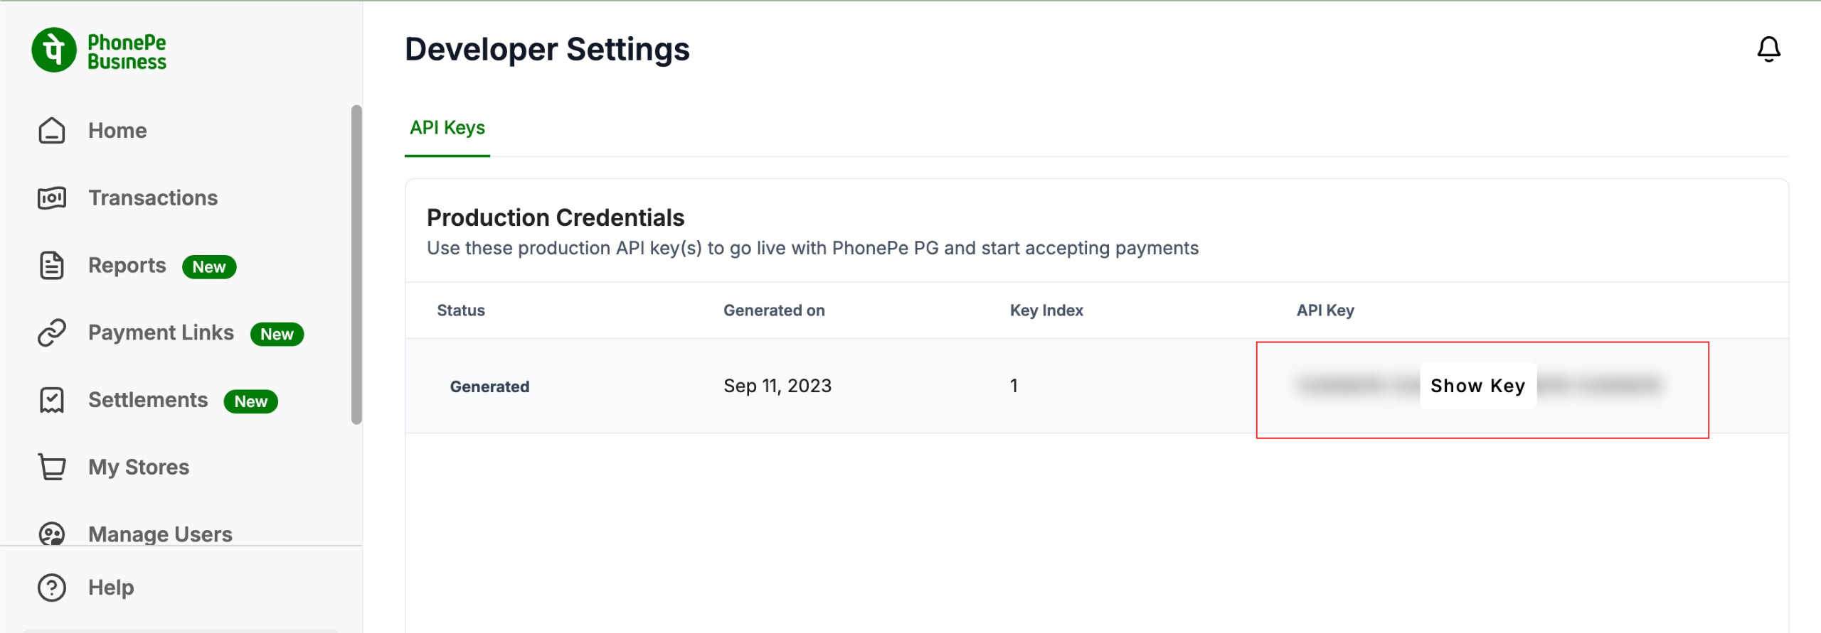Click the Generated status cell

pos(489,386)
